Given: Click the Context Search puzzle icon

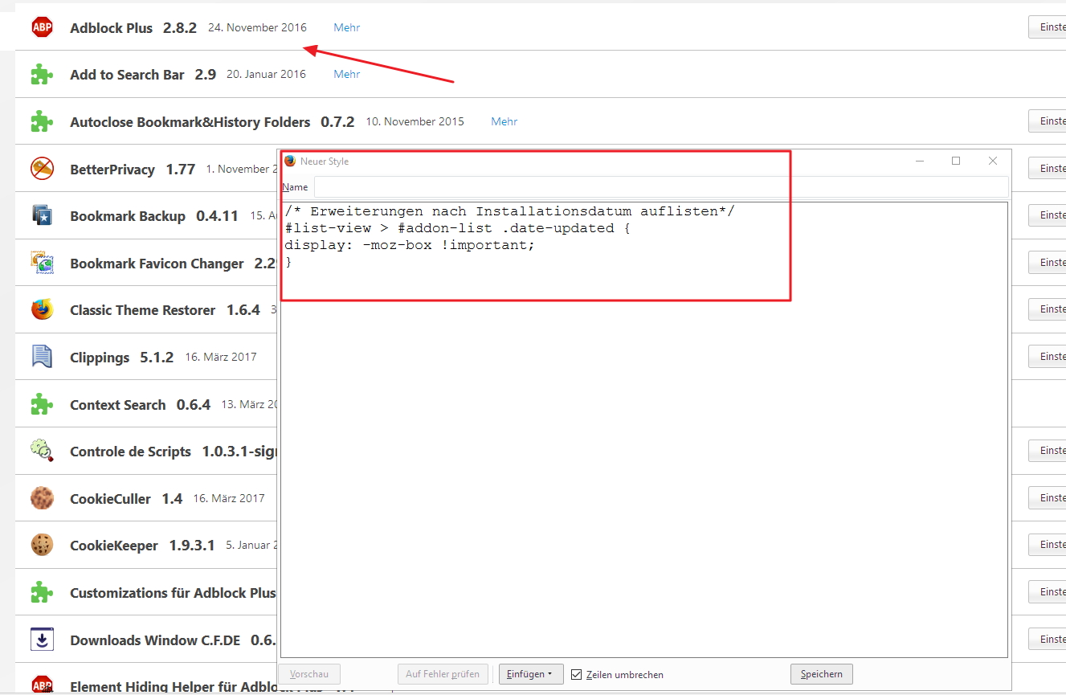Looking at the screenshot, I should click(42, 404).
